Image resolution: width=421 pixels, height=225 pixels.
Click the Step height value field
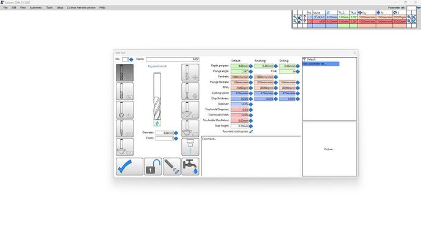(240, 126)
